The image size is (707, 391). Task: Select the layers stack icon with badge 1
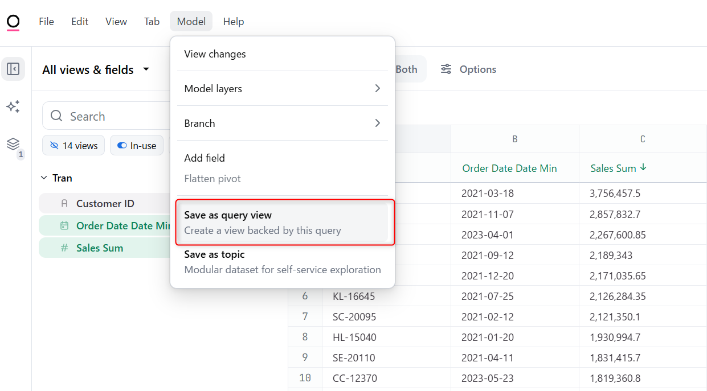[13, 145]
